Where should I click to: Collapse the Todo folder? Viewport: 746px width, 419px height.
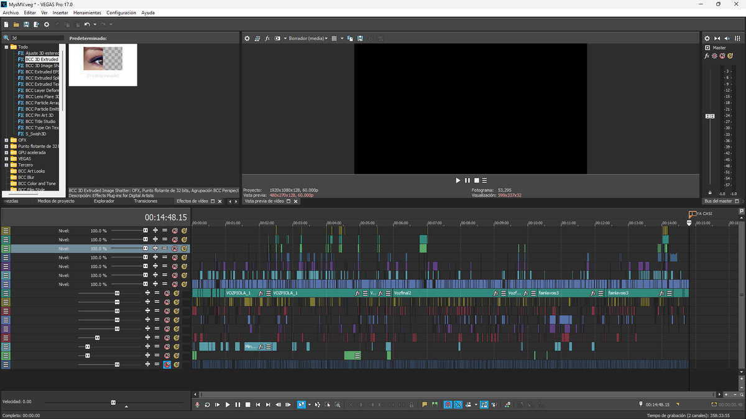tap(6, 47)
